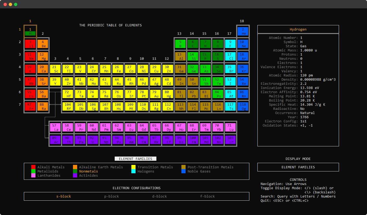Screen dimensions: 367x215
Task: Click the Gadolinium (Gd) cell
Action: 143,127
